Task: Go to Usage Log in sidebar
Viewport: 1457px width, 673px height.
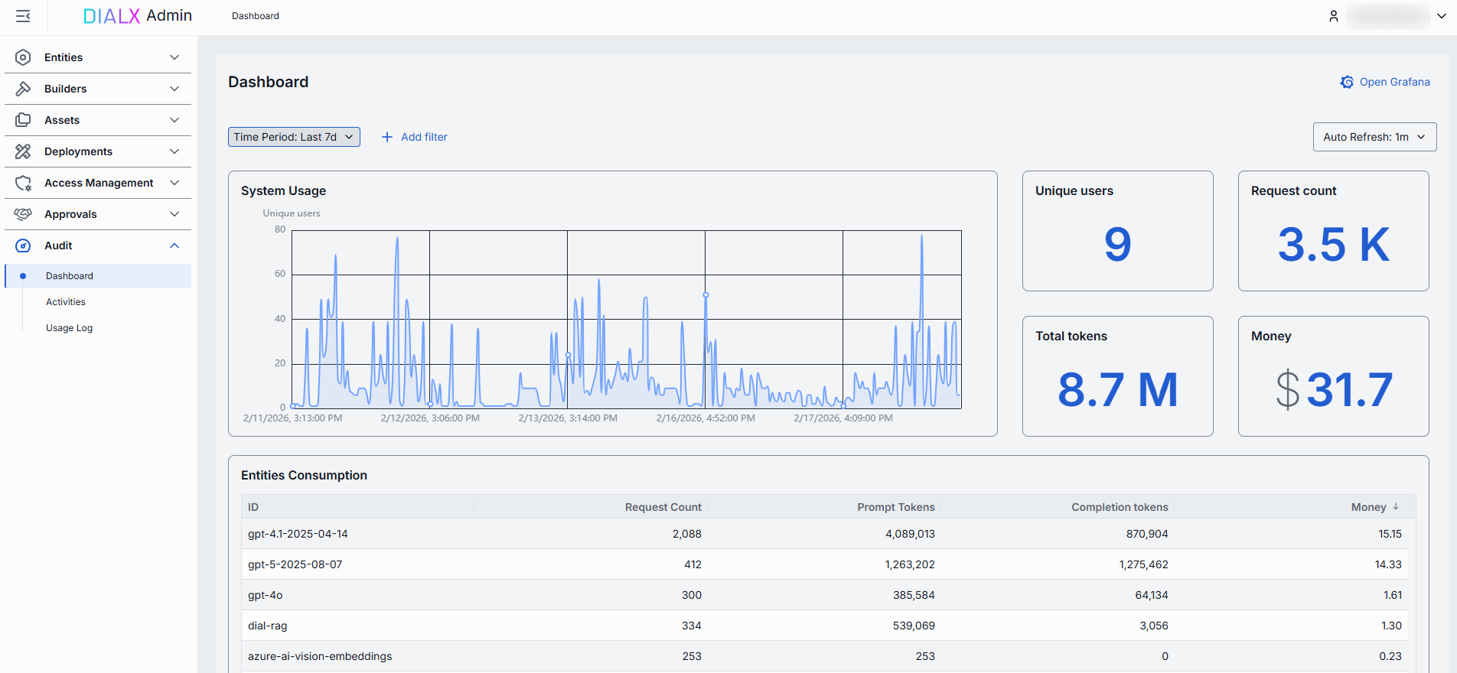Action: coord(69,328)
